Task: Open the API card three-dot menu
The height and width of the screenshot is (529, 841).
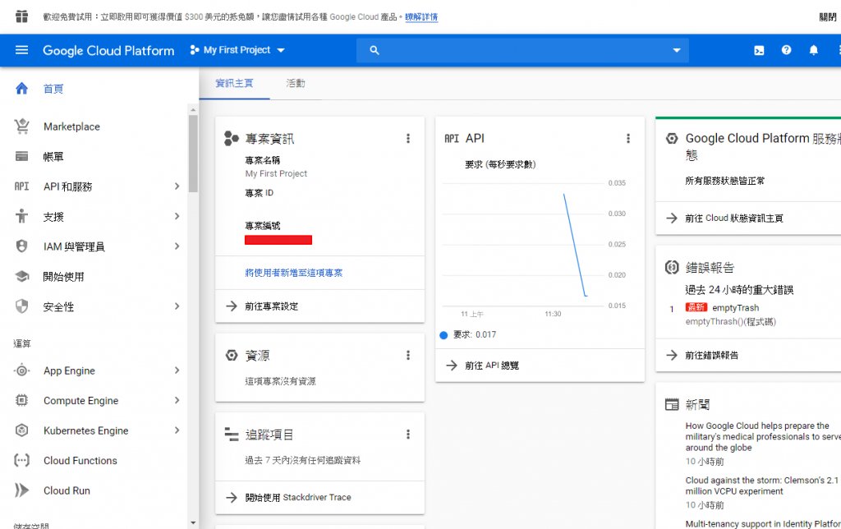Action: [x=628, y=139]
